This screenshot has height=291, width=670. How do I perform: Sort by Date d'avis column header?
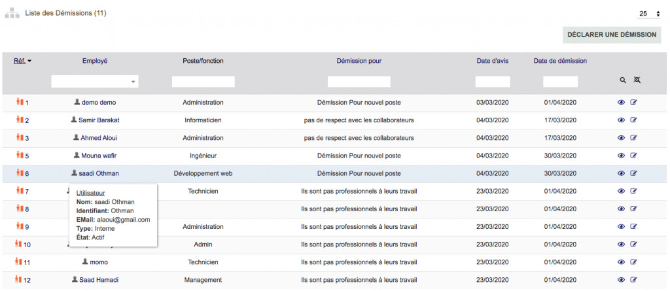(x=492, y=61)
